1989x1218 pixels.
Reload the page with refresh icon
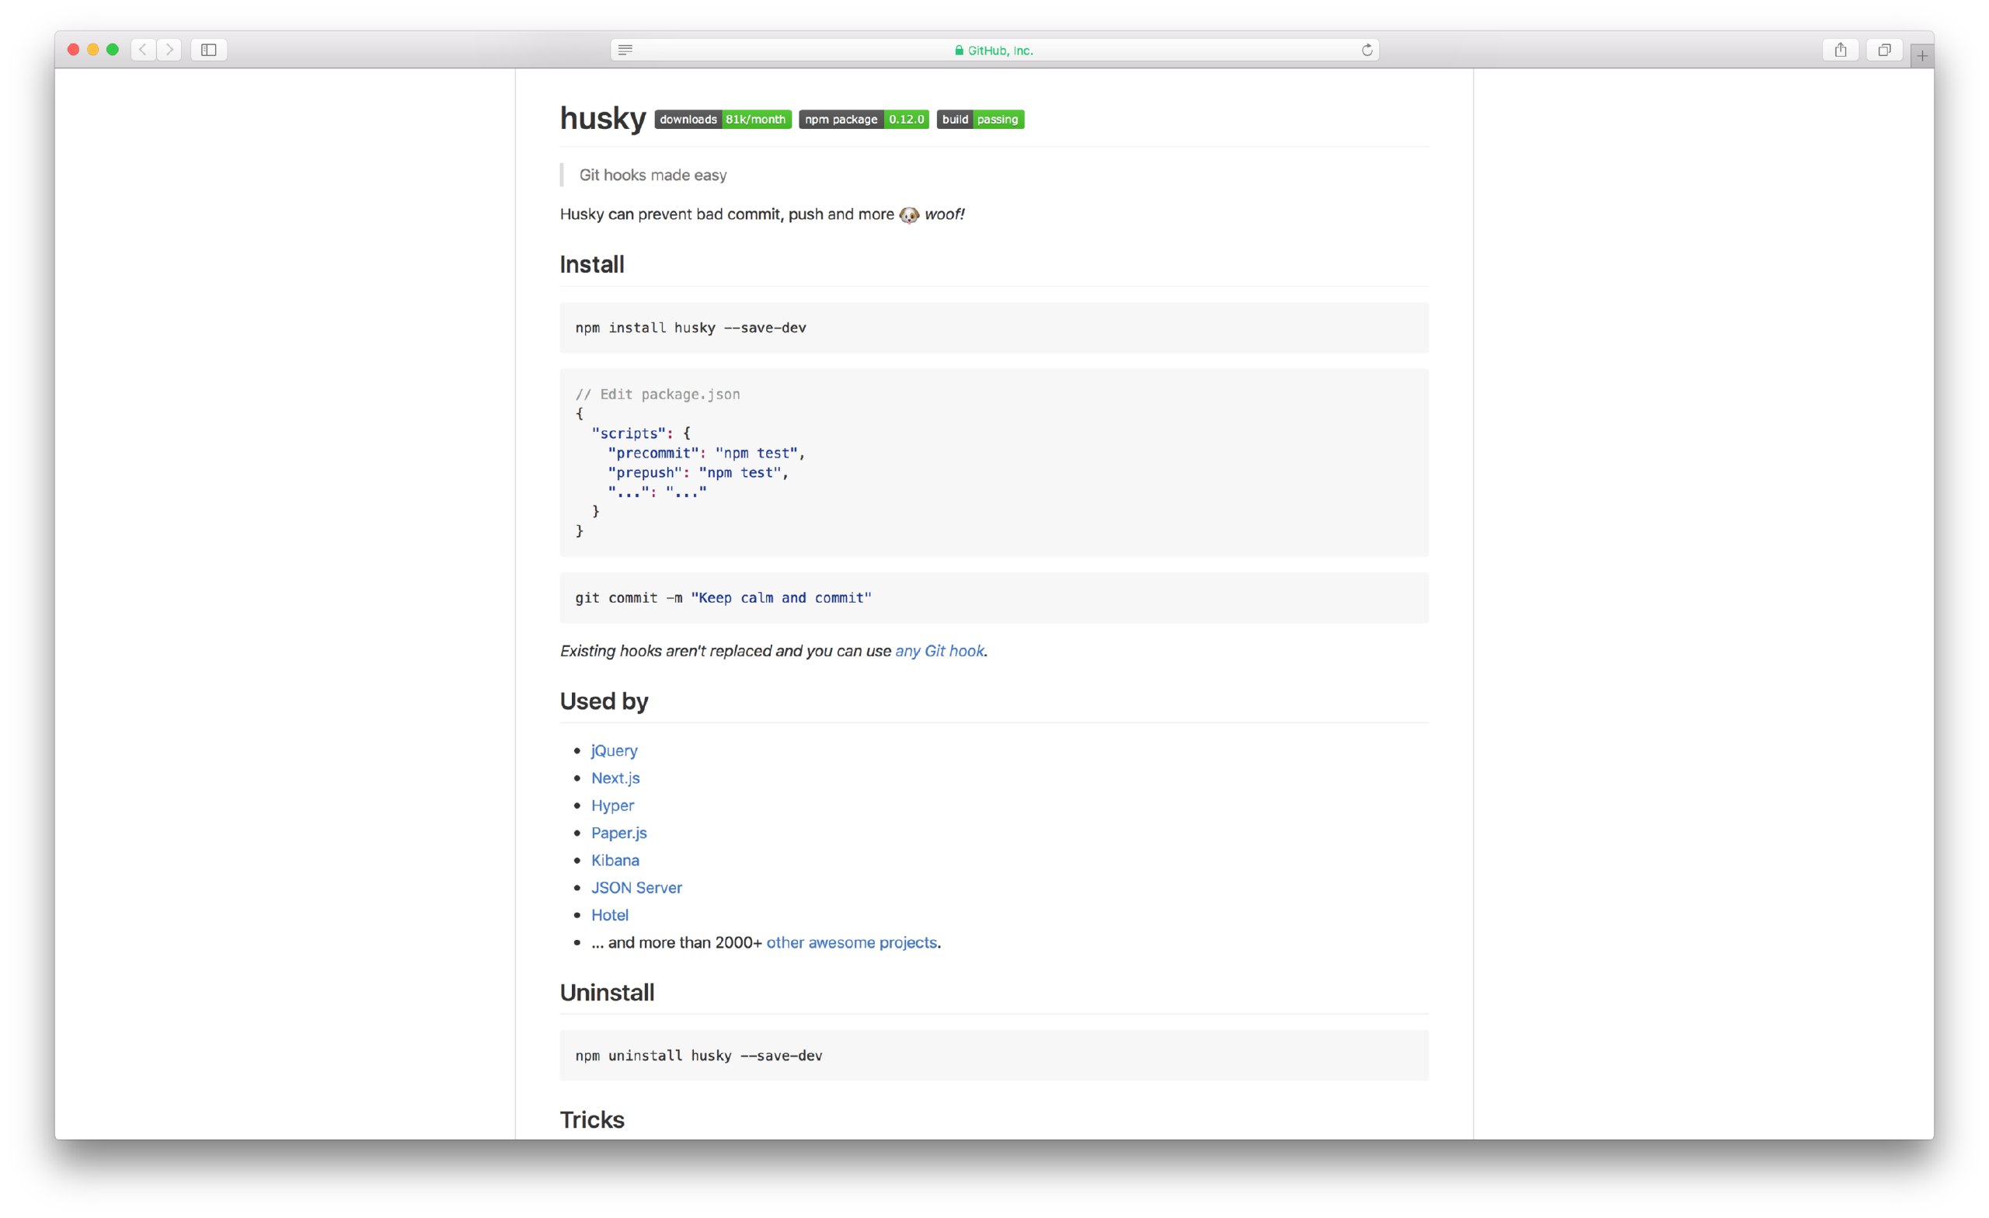tap(1367, 50)
